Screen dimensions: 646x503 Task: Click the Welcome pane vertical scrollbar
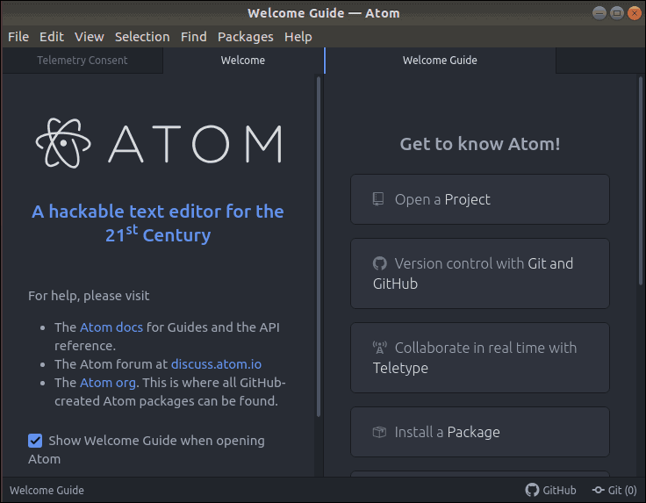pyautogui.click(x=319, y=248)
